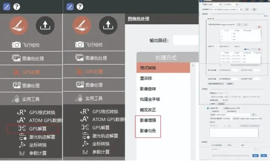The height and width of the screenshot is (161, 270).
Task: Select 影像增强 in the 处理方式 list
Action: (x=148, y=120)
